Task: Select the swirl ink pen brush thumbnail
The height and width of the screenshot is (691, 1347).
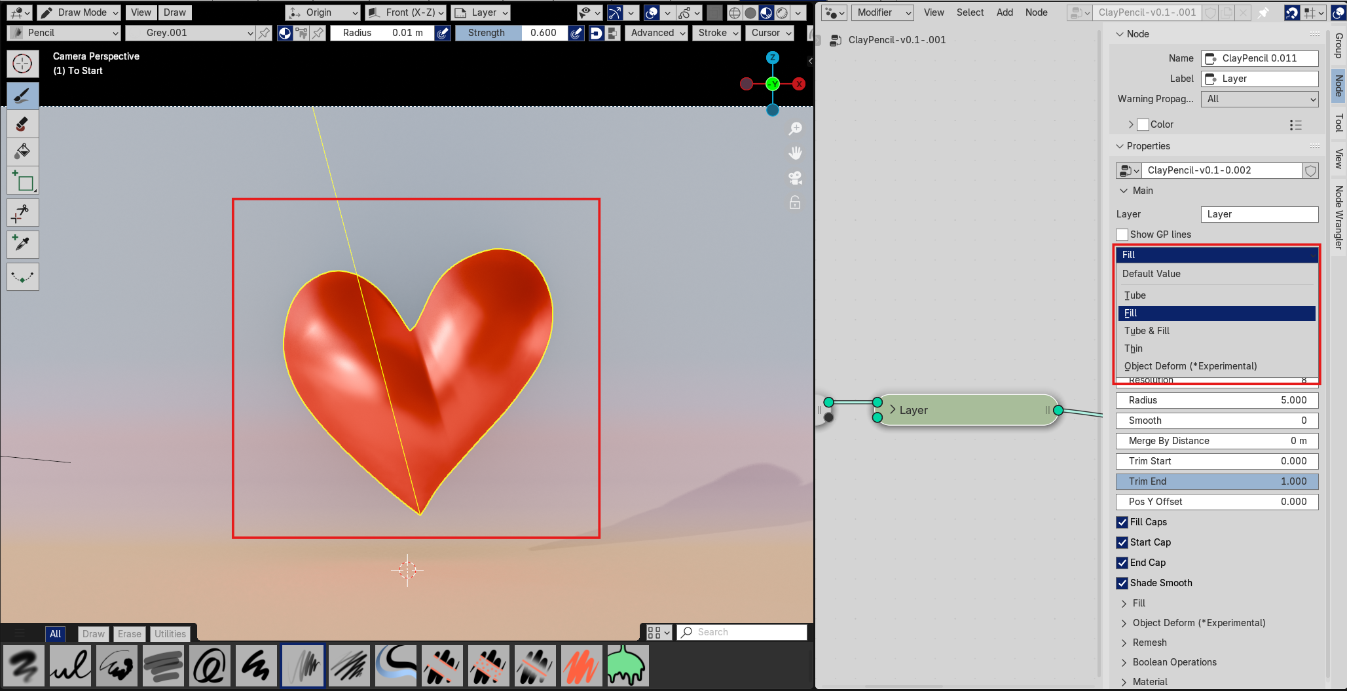Action: [x=210, y=665]
